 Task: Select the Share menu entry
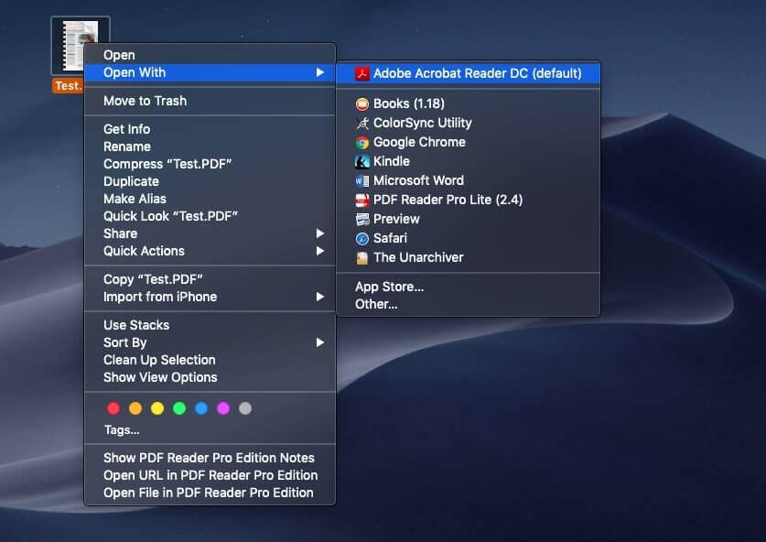pyautogui.click(x=210, y=233)
